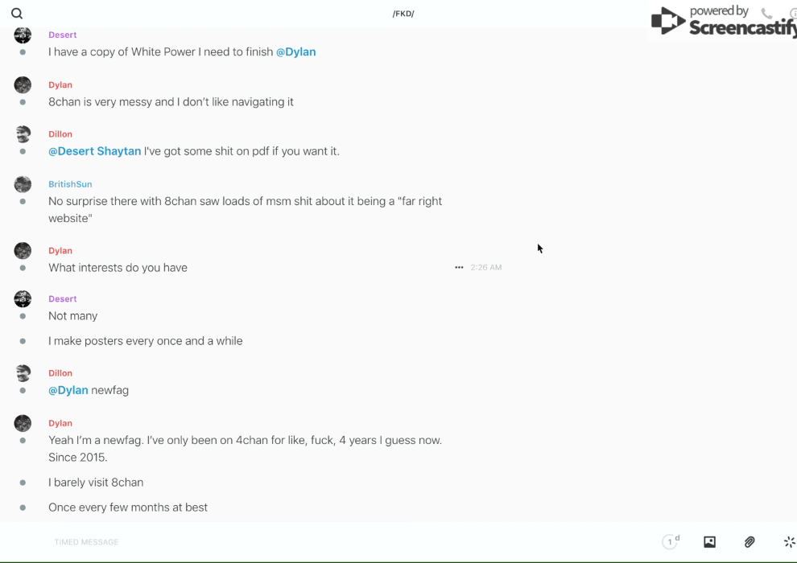This screenshot has width=797, height=563.
Task: Open the BritishSun username
Action: point(70,184)
